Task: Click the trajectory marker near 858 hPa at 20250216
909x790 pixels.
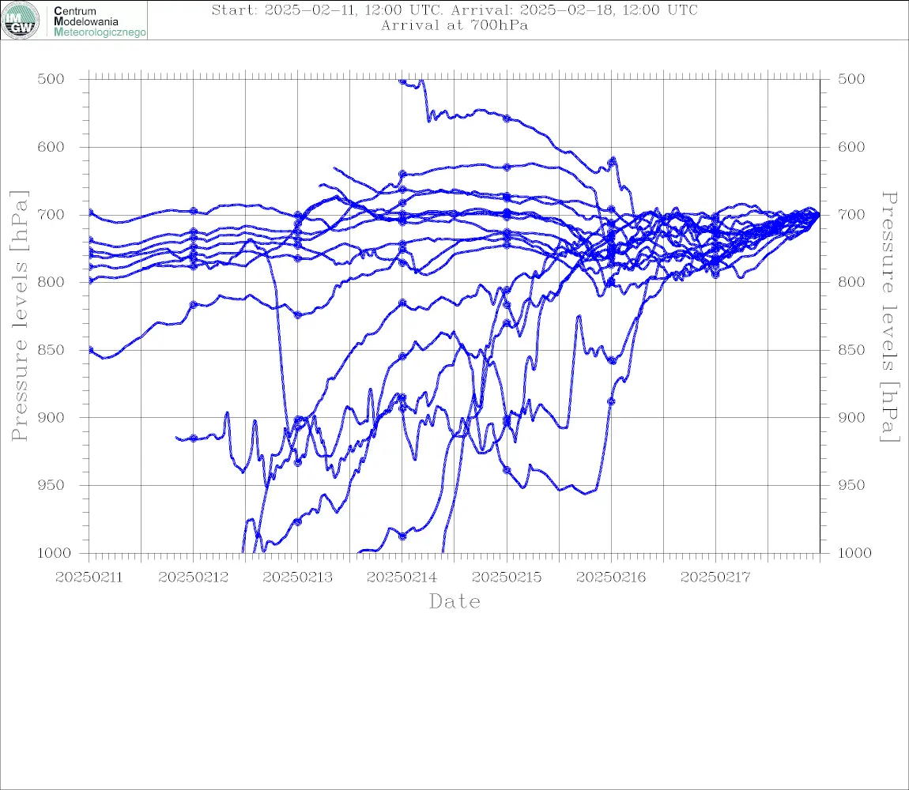Action: pos(612,360)
